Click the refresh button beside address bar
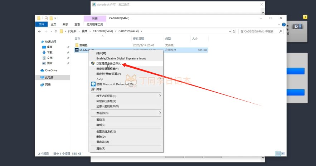The height and width of the screenshot is (166, 316). pyautogui.click(x=234, y=31)
